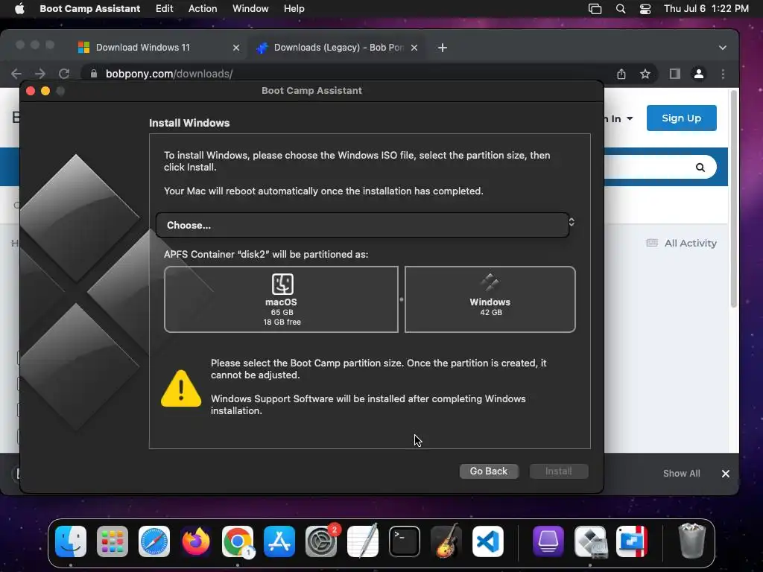Open TextEdit from the Dock
Screen dimensions: 763x572
[363, 541]
